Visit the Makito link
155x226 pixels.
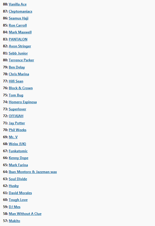tap(14, 221)
